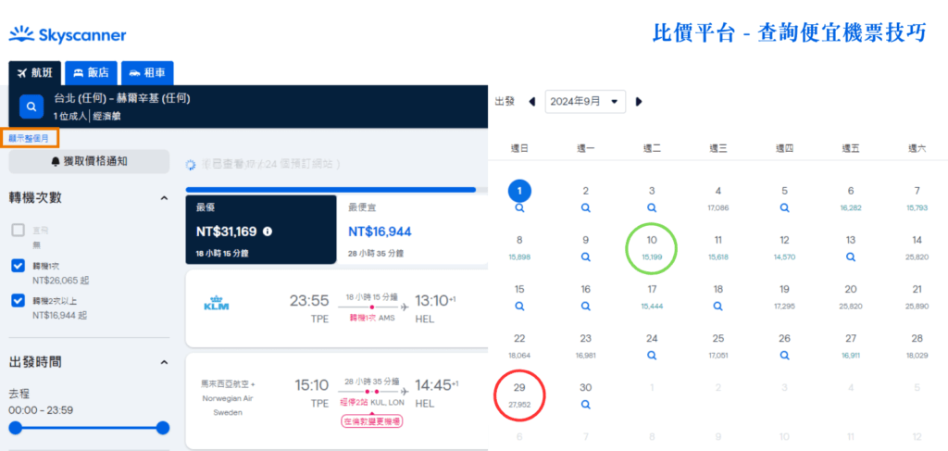This screenshot has width=948, height=451.
Task: Click the 顯示整個月 link
Action: [30, 138]
